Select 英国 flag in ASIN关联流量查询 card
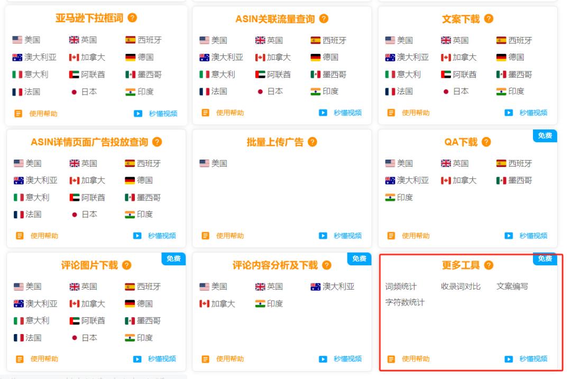Image resolution: width=571 pixels, height=379 pixels. (260, 40)
